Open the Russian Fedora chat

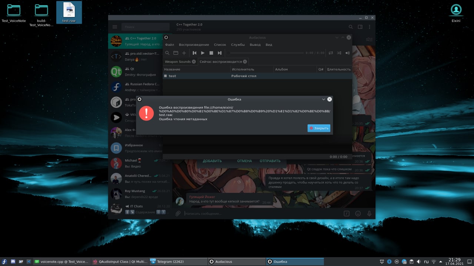[136, 87]
